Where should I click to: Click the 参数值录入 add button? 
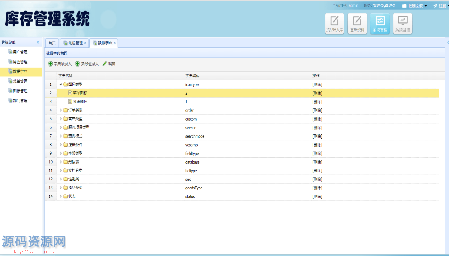87,64
